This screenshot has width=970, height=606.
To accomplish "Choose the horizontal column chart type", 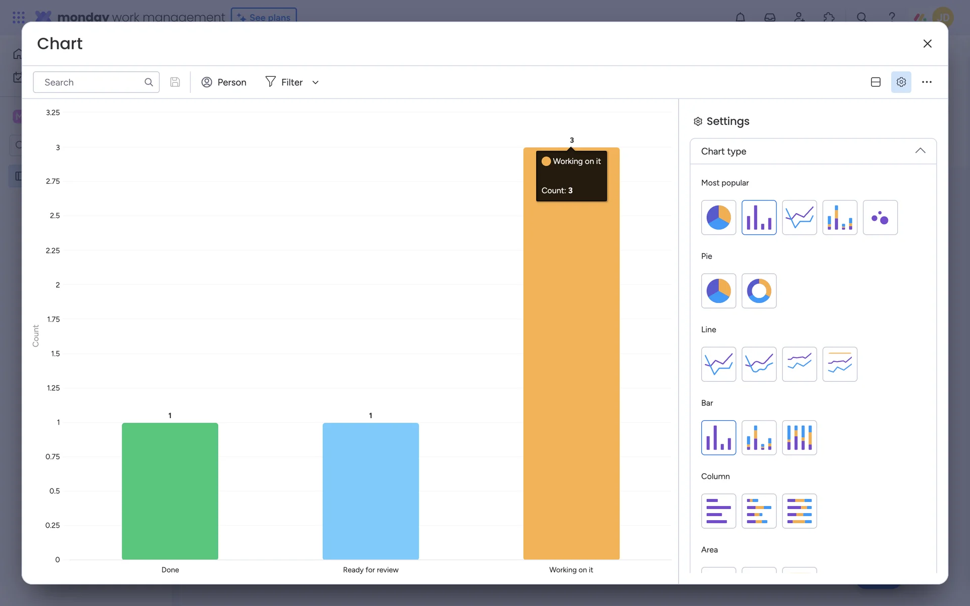I will (x=718, y=511).
